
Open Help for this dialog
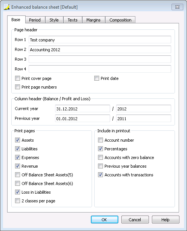[x=166, y=220]
